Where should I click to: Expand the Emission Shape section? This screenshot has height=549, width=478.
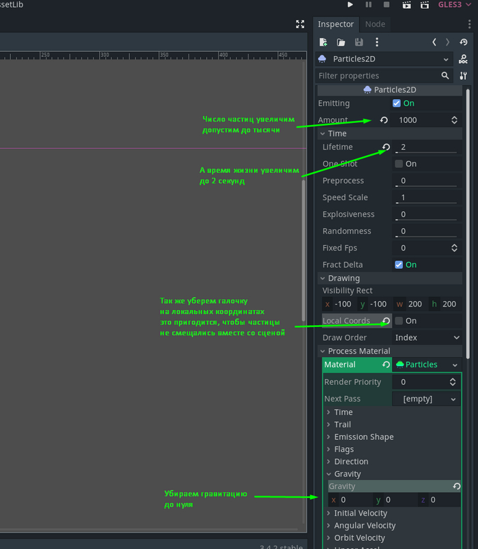pos(363,437)
